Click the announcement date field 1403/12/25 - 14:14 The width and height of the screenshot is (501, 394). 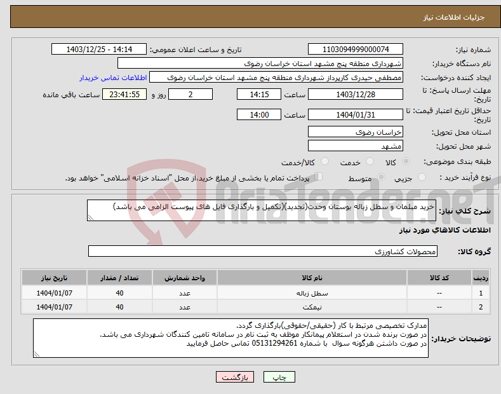(99, 50)
